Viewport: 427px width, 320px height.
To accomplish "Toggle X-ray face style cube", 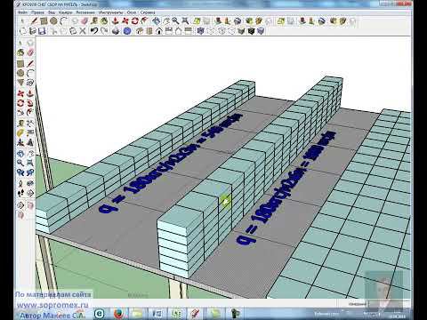I will tap(201, 31).
